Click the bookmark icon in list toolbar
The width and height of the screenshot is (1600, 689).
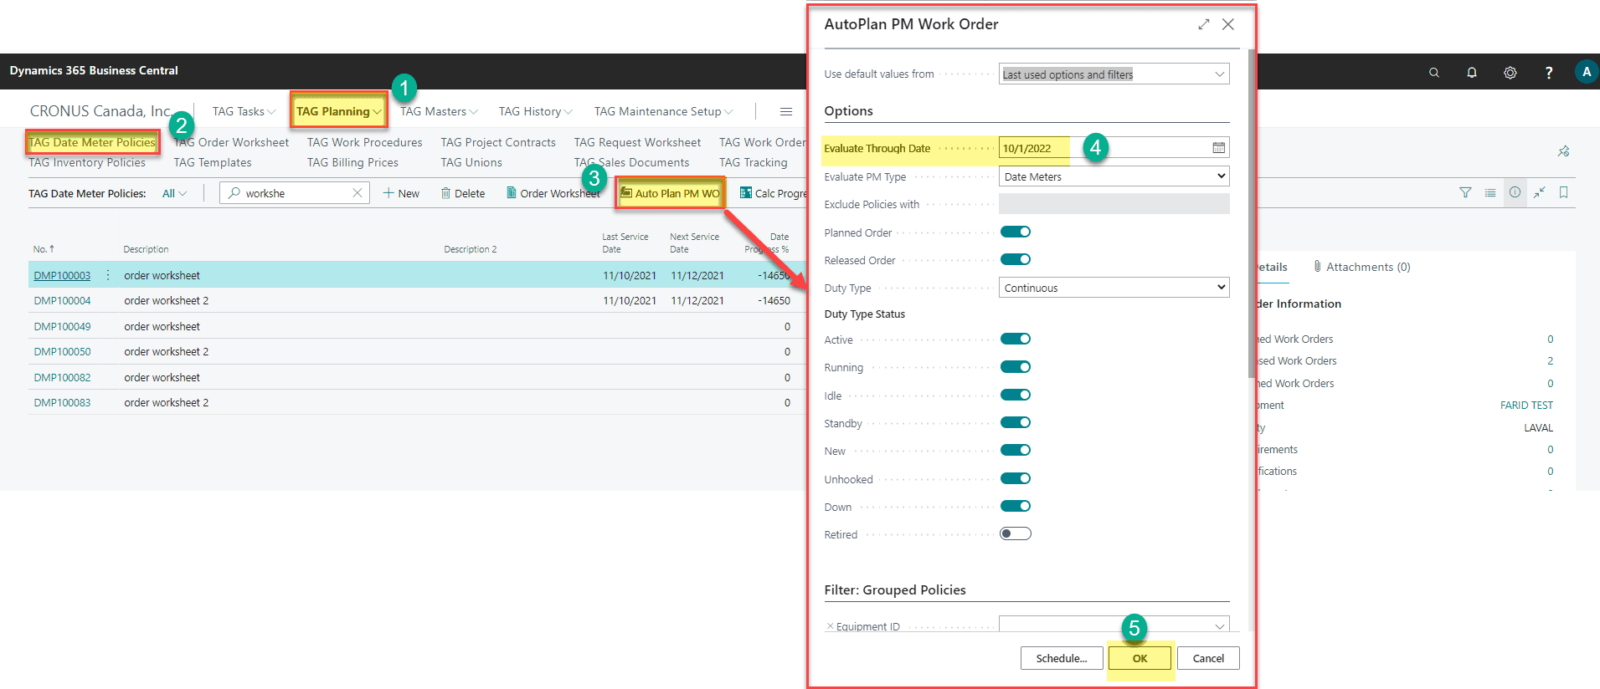(x=1562, y=193)
